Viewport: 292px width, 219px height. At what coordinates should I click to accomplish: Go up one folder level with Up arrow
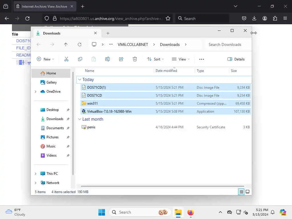[66, 44]
